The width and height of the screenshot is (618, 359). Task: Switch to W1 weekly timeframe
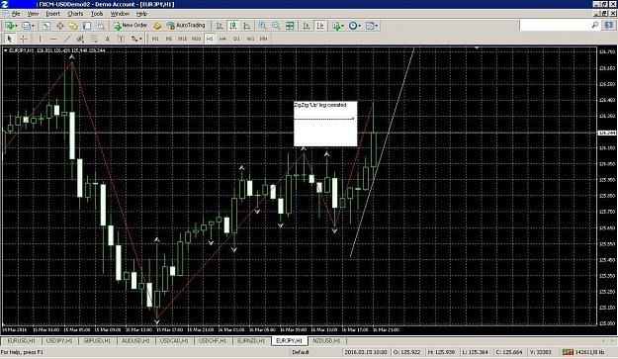[x=250, y=39]
